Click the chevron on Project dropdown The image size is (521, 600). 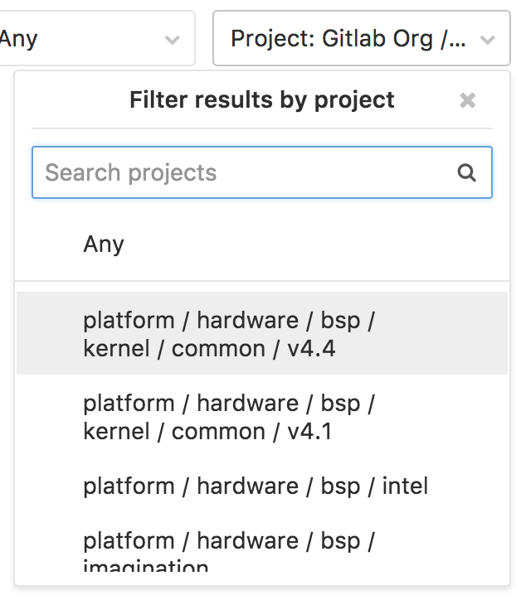[x=487, y=40]
